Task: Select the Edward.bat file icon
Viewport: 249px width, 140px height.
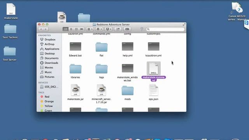Action: (x=75, y=47)
